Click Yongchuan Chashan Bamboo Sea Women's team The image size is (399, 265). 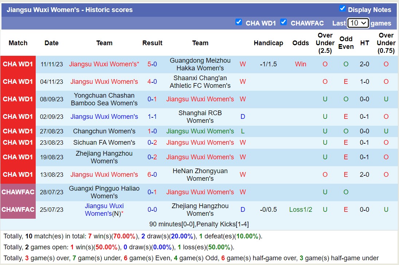point(104,99)
